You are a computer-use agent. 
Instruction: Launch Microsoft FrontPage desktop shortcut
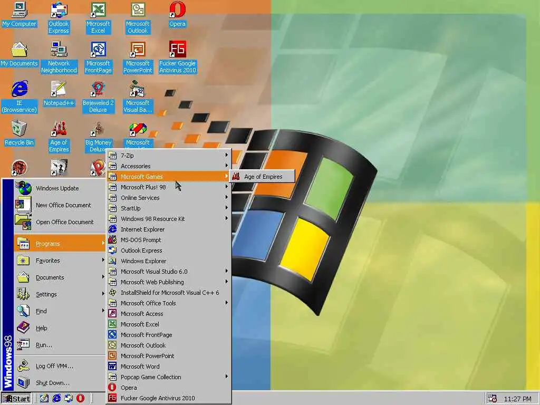click(x=98, y=57)
